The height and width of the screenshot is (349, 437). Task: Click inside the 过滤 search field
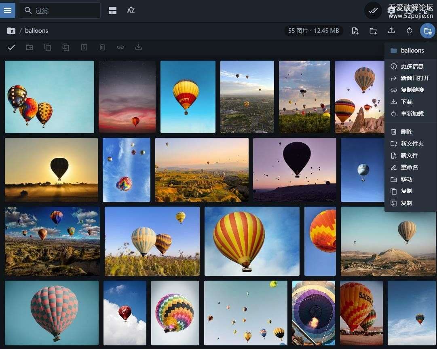[59, 10]
